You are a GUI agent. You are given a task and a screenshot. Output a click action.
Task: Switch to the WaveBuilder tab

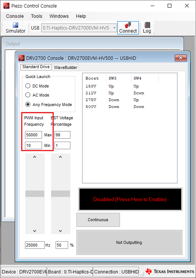(65, 67)
